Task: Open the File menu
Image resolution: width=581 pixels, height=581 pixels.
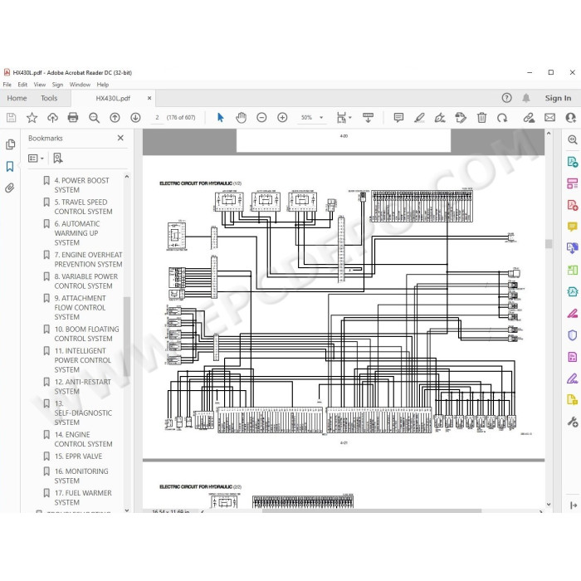Action: [x=7, y=85]
